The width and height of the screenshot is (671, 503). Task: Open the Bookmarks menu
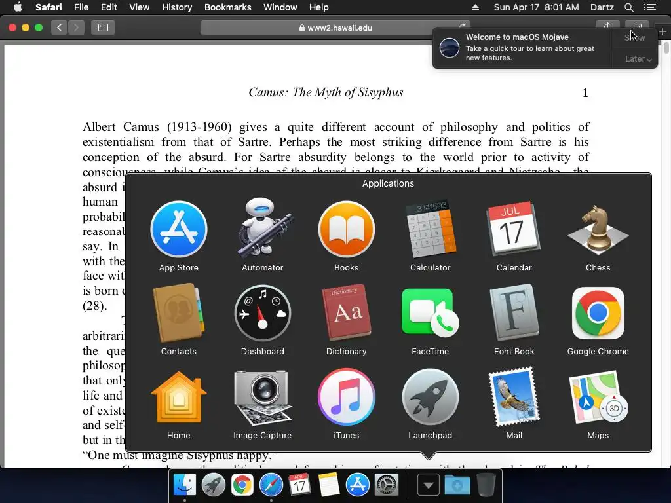click(x=227, y=7)
